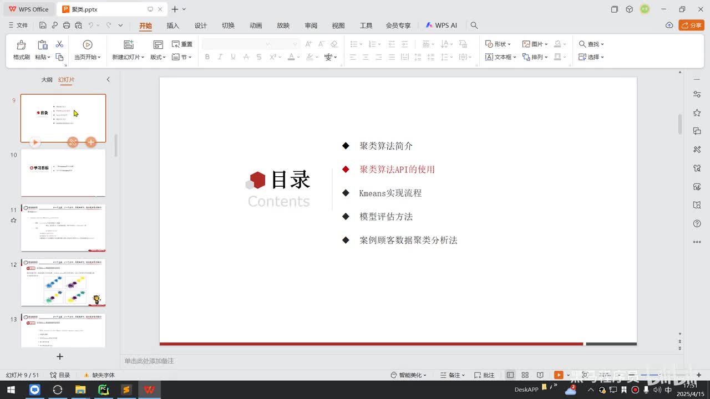The width and height of the screenshot is (710, 399).
Task: Start slideshow from current slide (当页开始)
Action: point(88,50)
